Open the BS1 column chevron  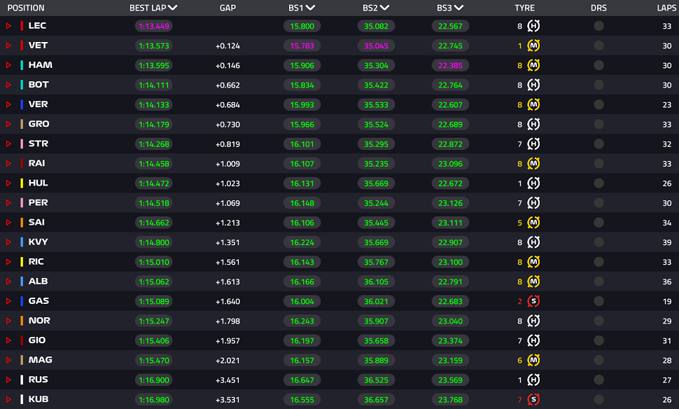310,8
